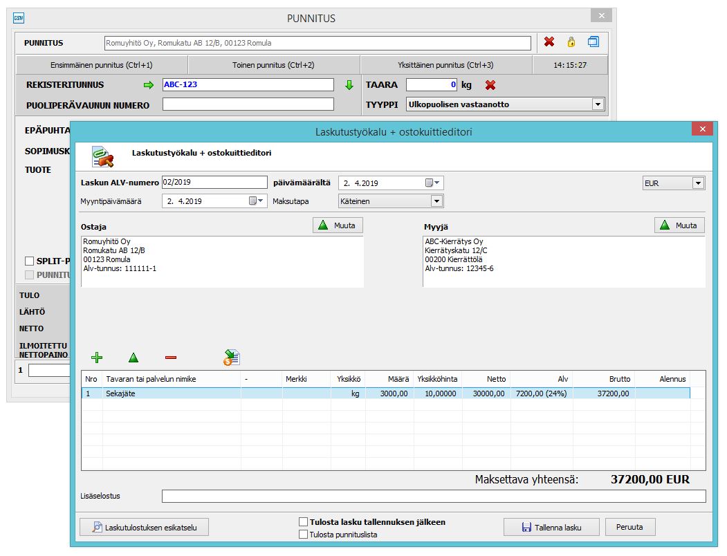Toggle the SPLIT checkbox in Punnitus window

[29, 261]
